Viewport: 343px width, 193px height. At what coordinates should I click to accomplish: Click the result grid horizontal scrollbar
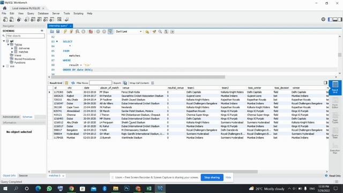pyautogui.click(x=154, y=172)
